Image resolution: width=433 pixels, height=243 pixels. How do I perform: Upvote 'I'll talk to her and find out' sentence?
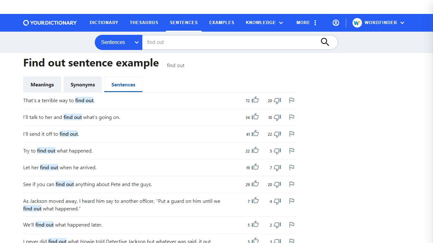point(255,117)
